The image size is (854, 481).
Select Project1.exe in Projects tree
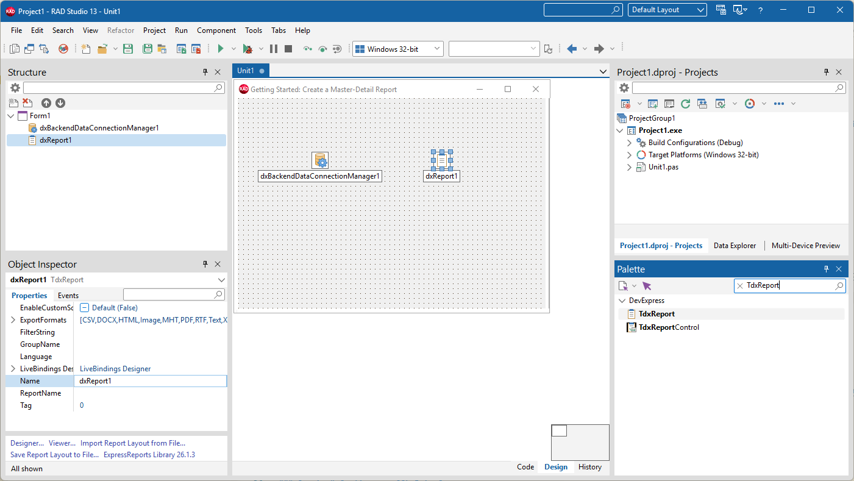coord(660,130)
